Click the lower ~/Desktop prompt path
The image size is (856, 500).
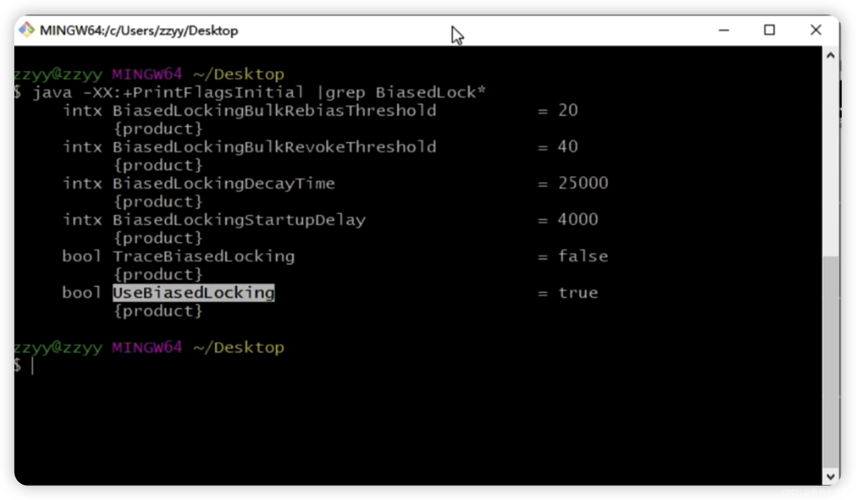coord(239,348)
